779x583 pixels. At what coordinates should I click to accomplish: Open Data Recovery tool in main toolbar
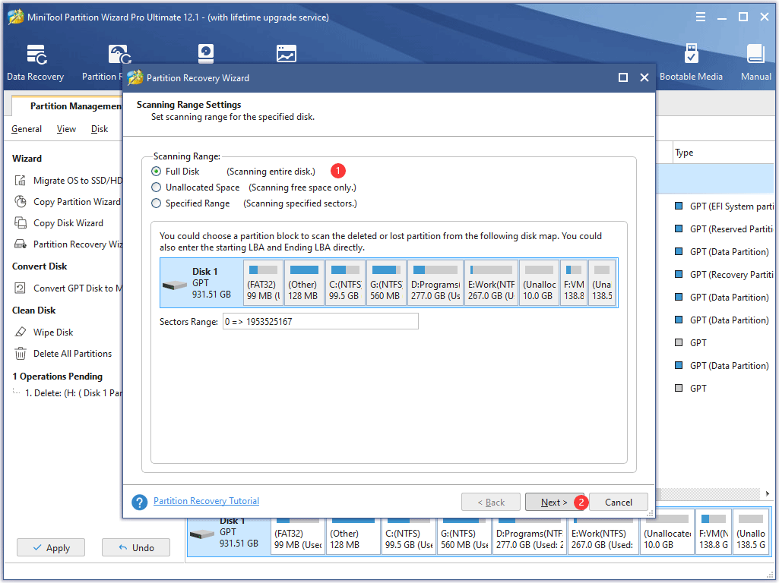click(35, 62)
